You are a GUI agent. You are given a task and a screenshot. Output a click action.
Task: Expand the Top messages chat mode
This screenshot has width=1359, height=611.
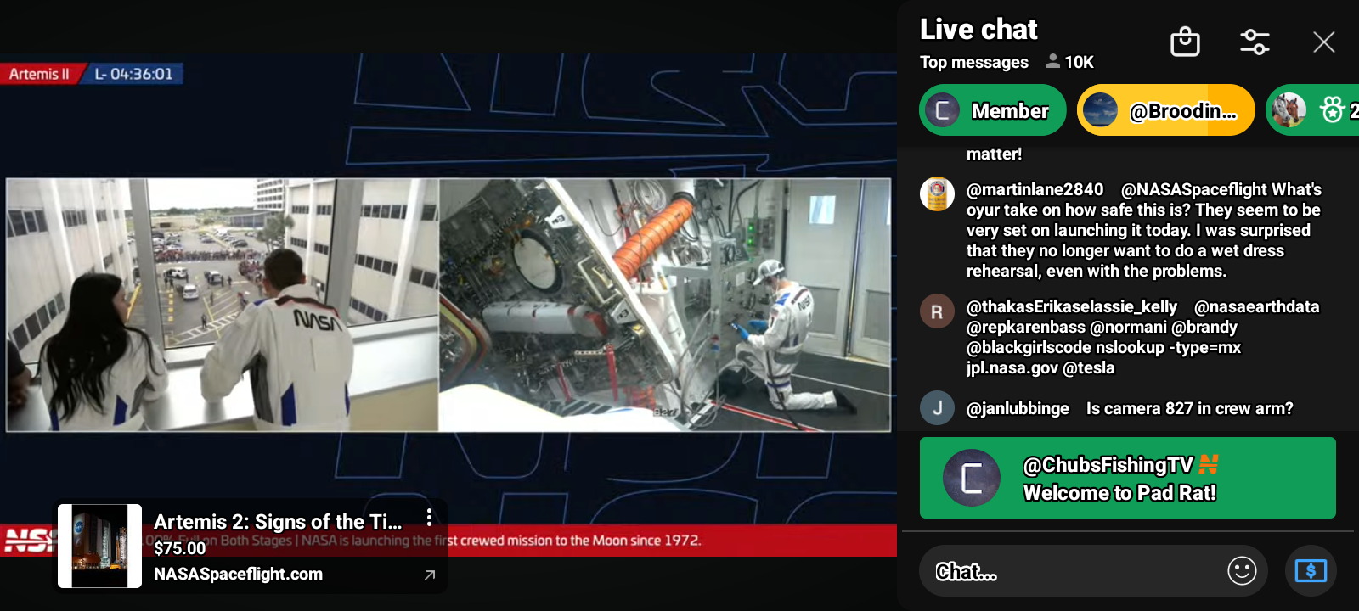pos(973,62)
